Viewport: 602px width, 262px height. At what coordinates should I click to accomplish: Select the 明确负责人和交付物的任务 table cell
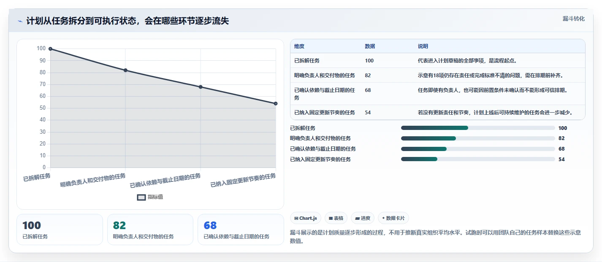(325, 75)
